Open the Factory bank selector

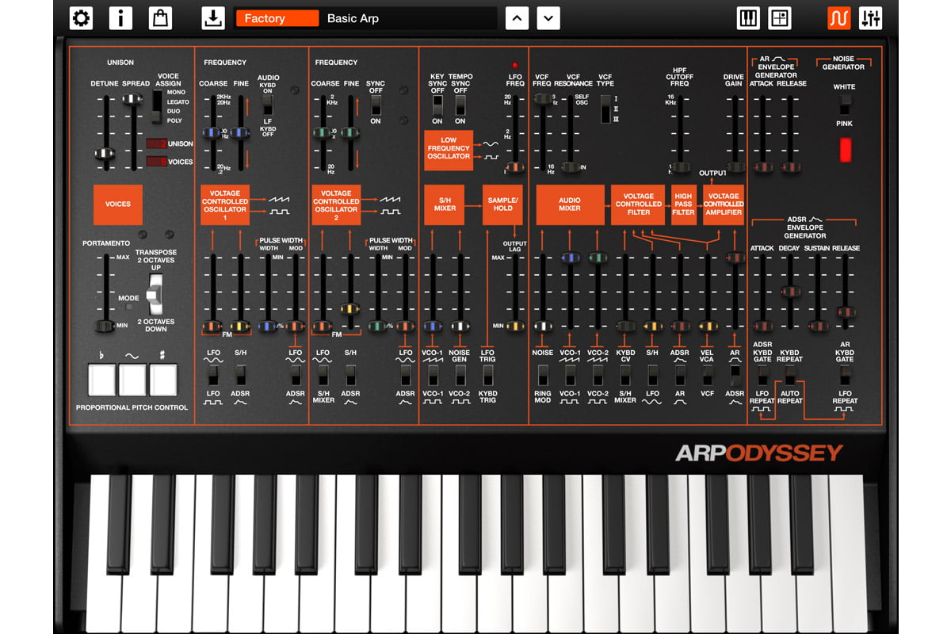(277, 18)
